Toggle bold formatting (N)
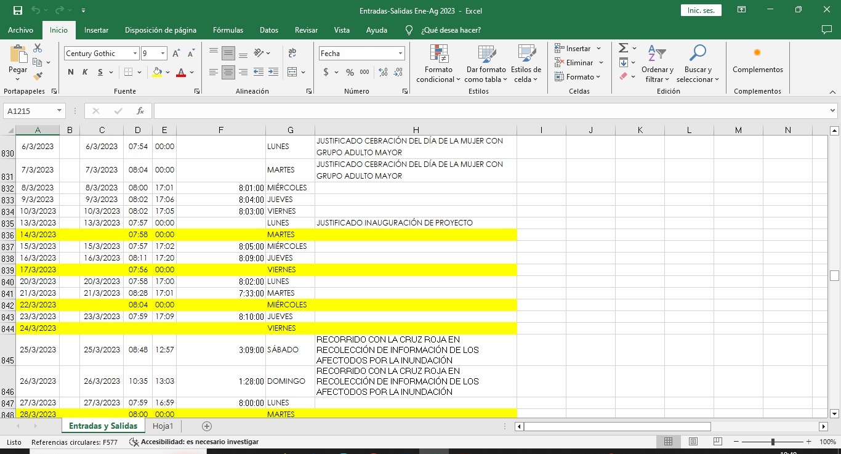 (x=70, y=72)
